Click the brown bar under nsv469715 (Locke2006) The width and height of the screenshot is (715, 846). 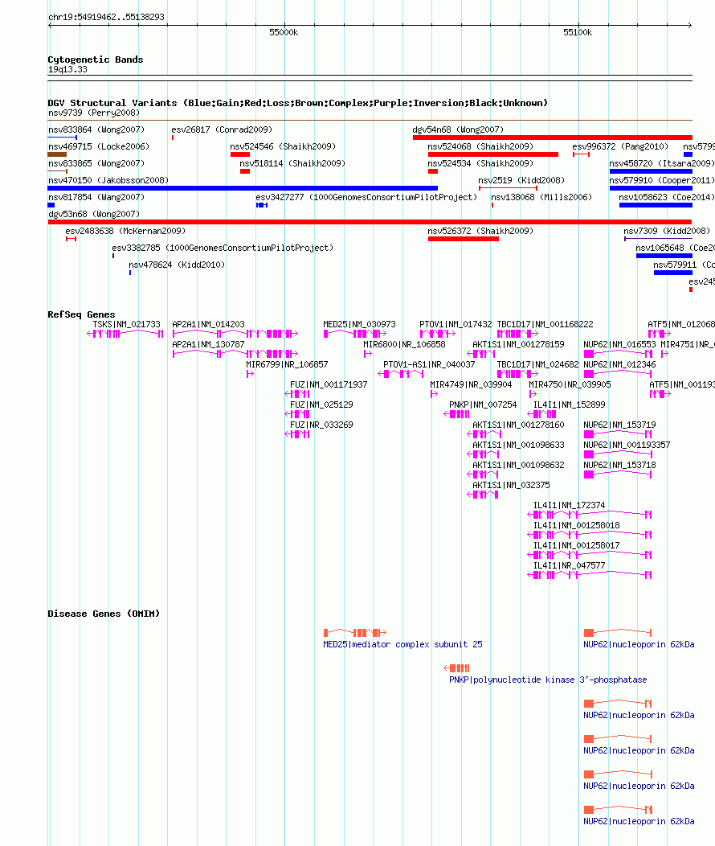[57, 154]
